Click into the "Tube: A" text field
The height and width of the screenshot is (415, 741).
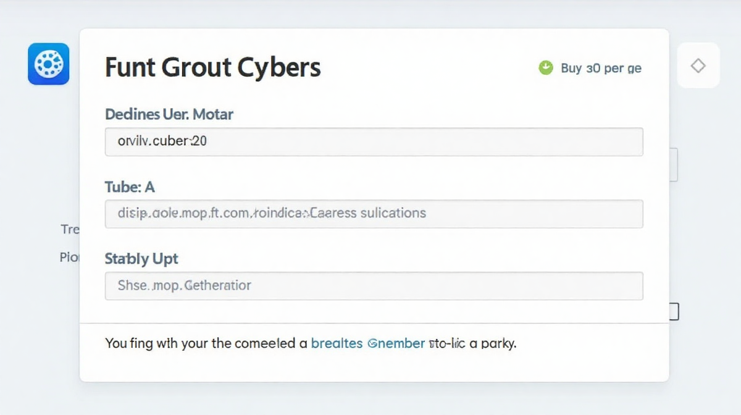tap(374, 214)
